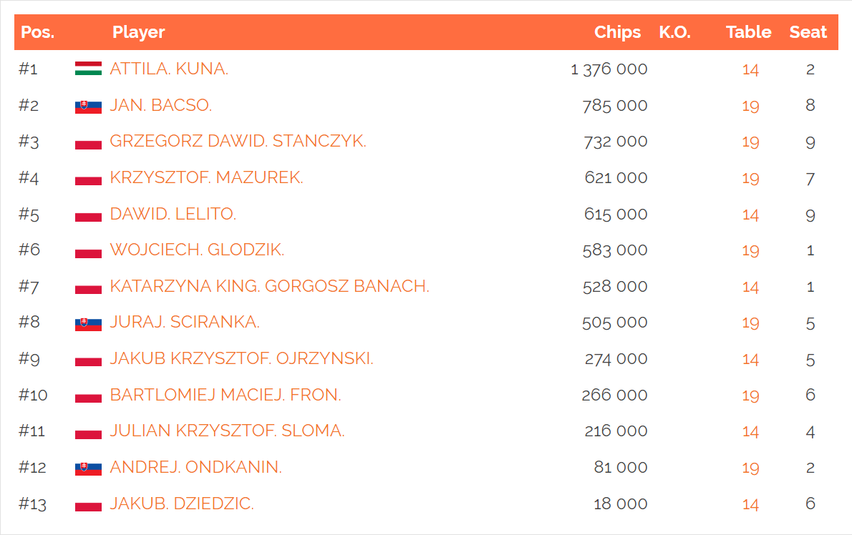Sort by the Seat column header
This screenshot has width=852, height=535.
(x=808, y=32)
